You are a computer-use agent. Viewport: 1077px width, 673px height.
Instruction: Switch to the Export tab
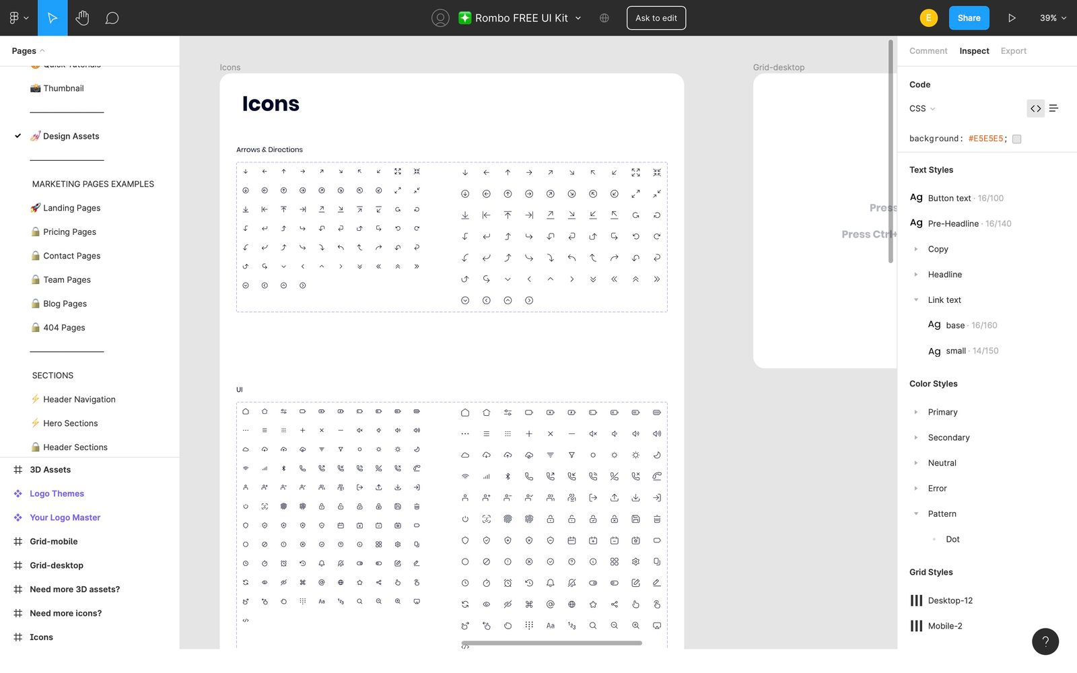1013,51
